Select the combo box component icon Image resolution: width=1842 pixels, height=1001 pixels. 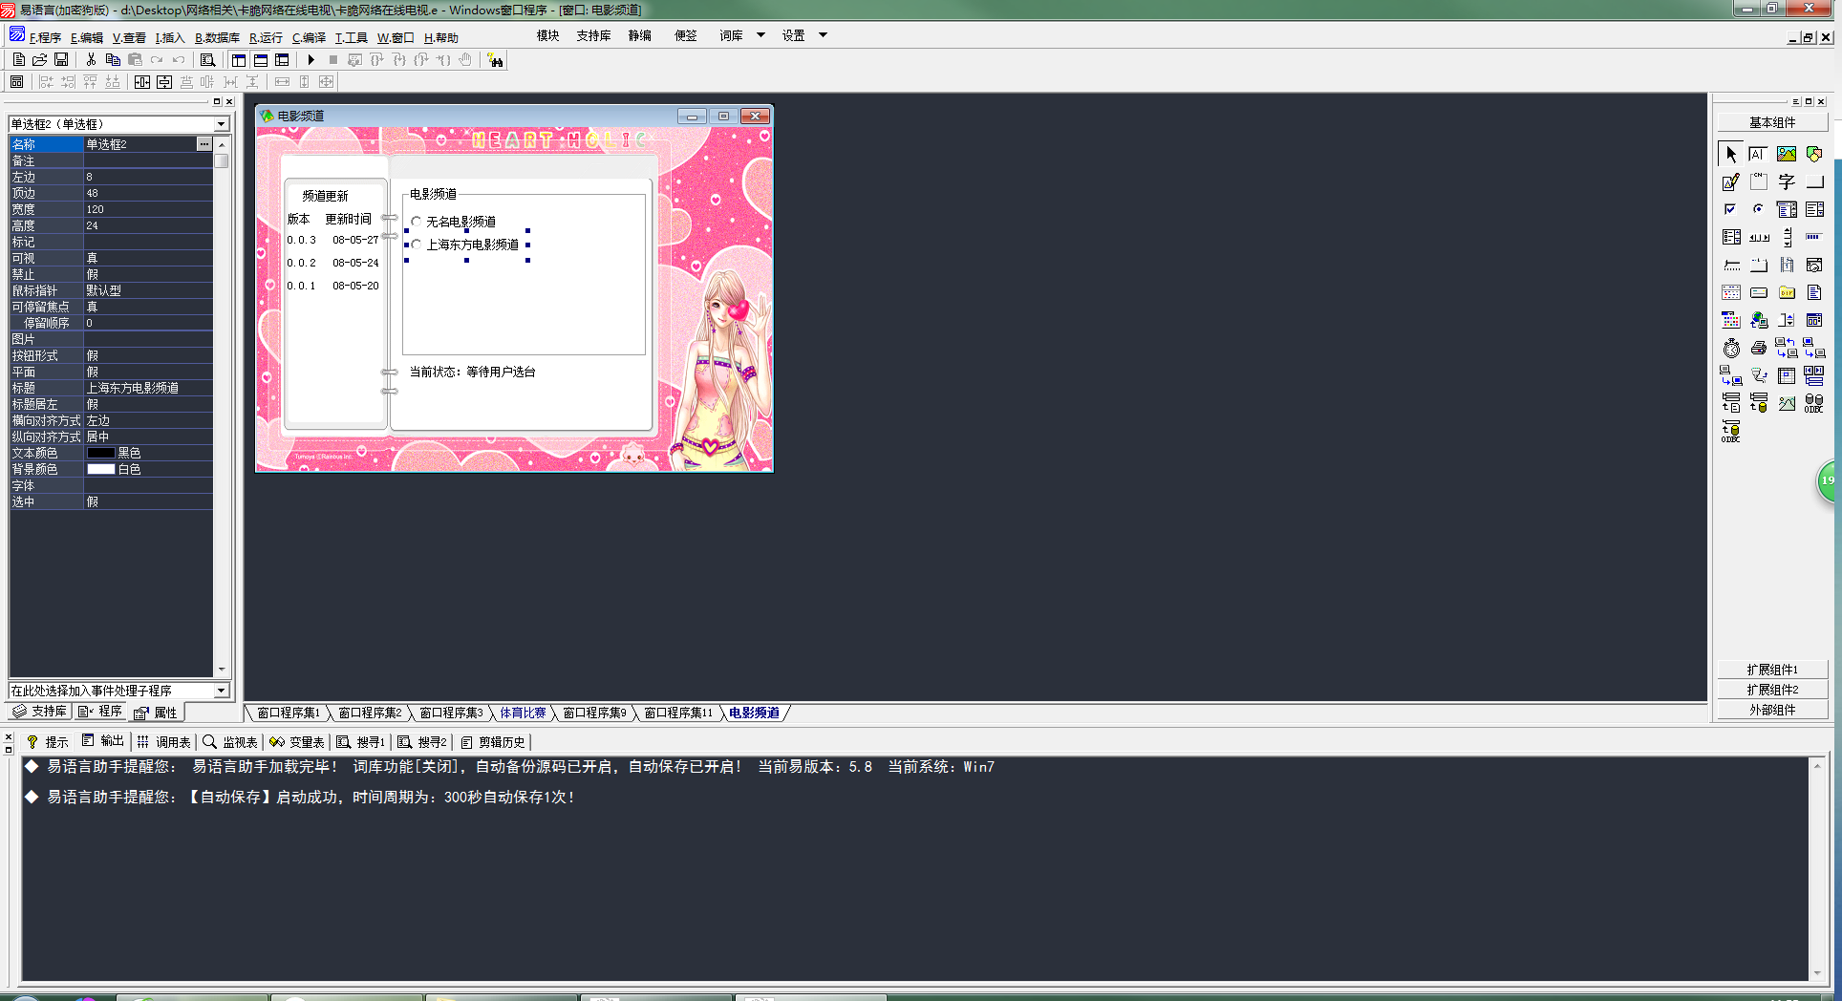(x=1787, y=209)
